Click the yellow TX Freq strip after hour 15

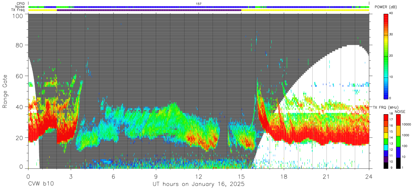pyautogui.click(x=305, y=10)
